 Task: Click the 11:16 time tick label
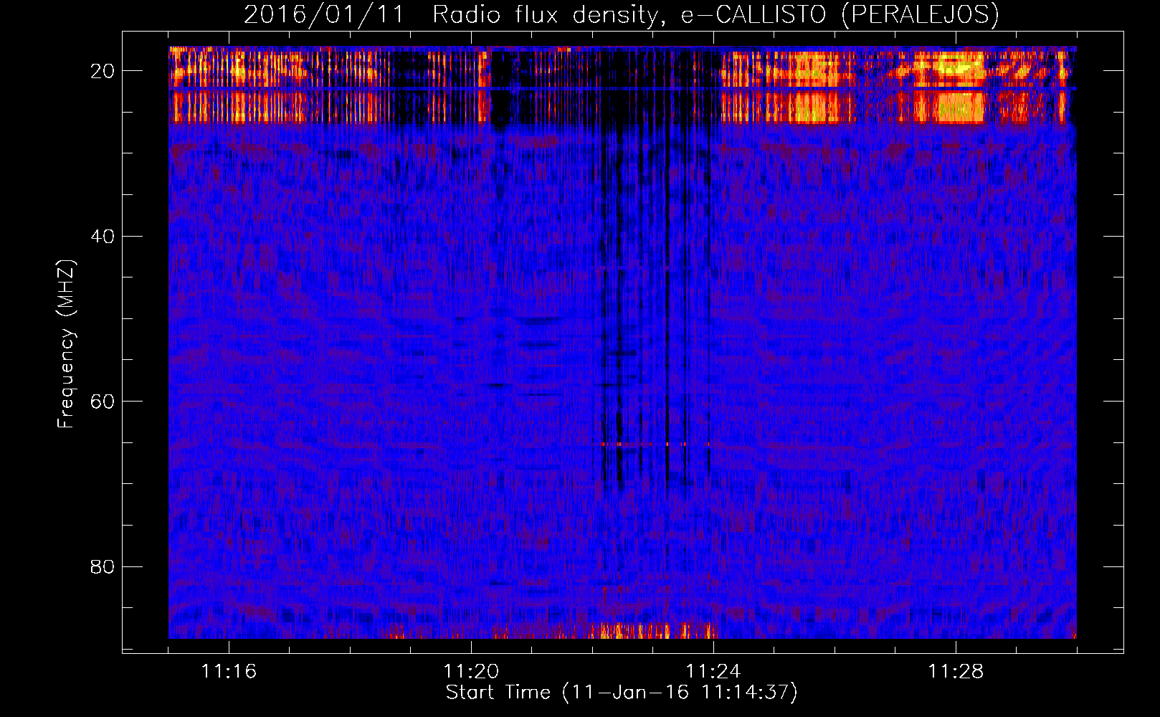tap(229, 672)
